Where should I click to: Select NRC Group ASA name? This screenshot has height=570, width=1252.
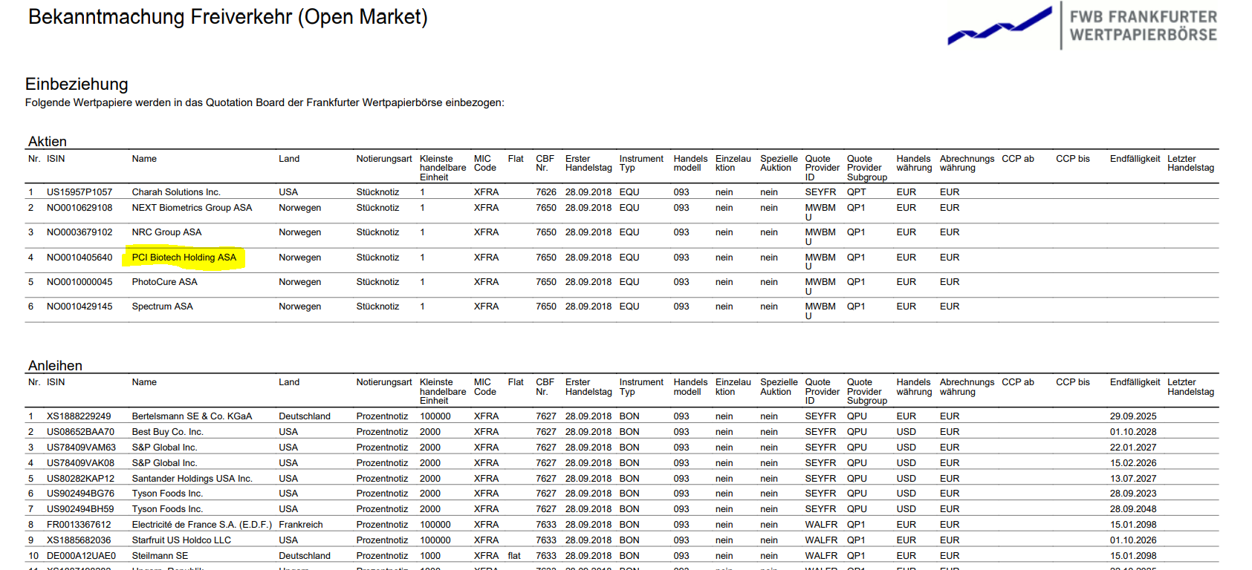pos(166,232)
